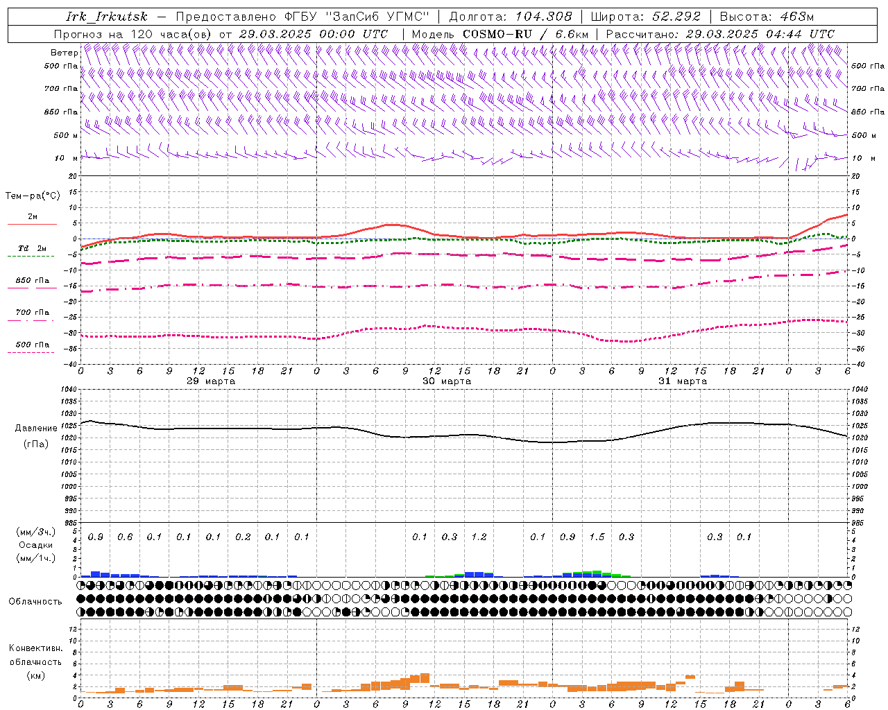Image resolution: width=888 pixels, height=710 pixels.
Task: Click the dashed line sample under Td 2м legend
Action: (x=31, y=256)
